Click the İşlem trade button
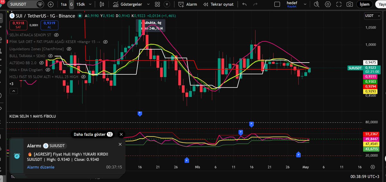Image resolution: width=386 pixels, height=182 pixels. 364,4
